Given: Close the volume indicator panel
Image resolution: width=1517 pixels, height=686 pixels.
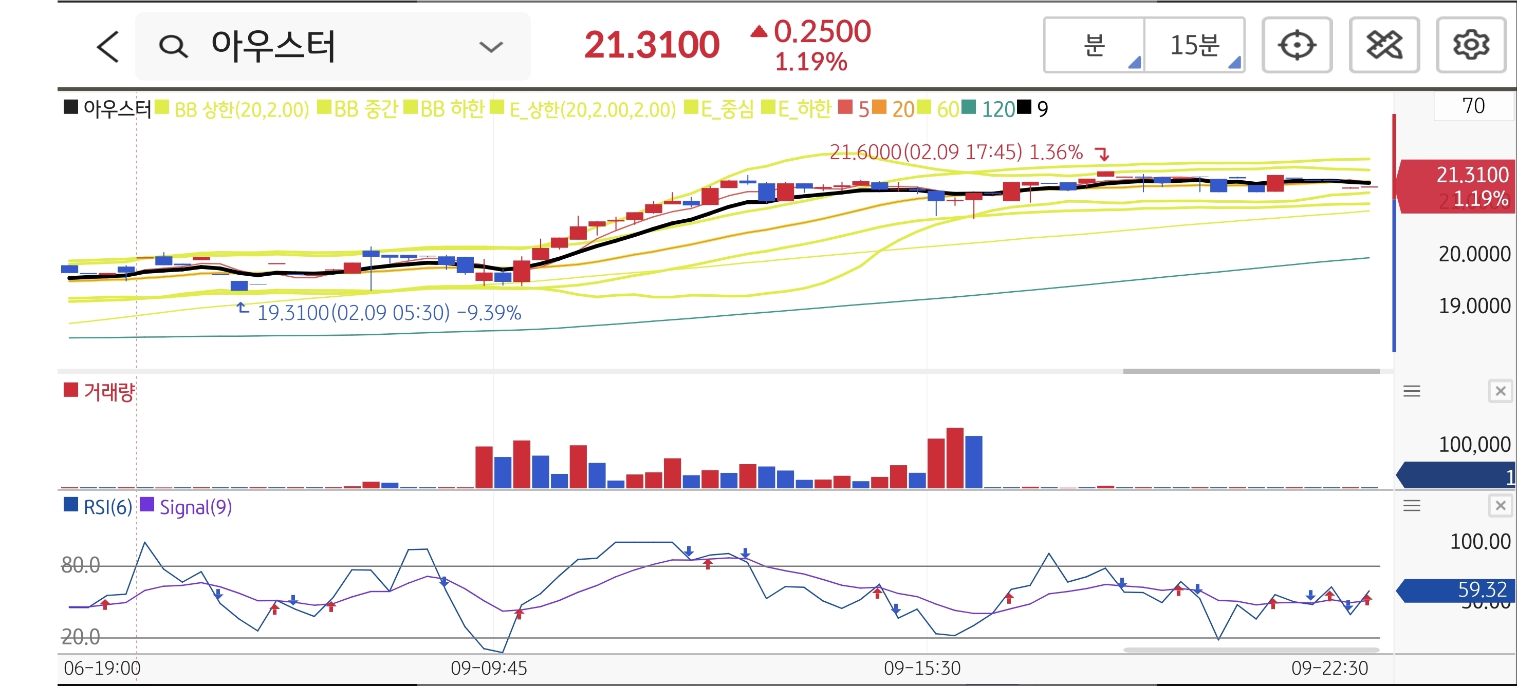Looking at the screenshot, I should coord(1500,391).
